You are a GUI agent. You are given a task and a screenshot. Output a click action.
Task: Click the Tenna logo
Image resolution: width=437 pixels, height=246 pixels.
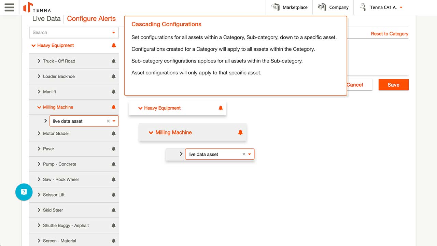coord(37,7)
